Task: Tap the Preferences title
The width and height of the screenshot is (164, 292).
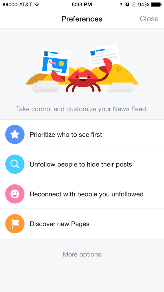Action: 82,19
